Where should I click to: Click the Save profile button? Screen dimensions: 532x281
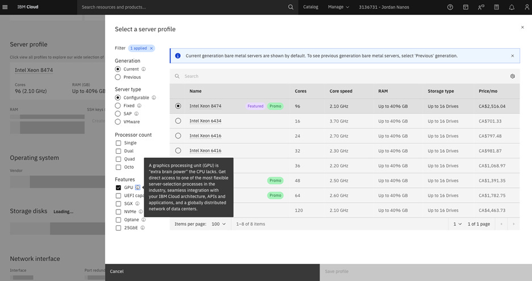click(426, 271)
